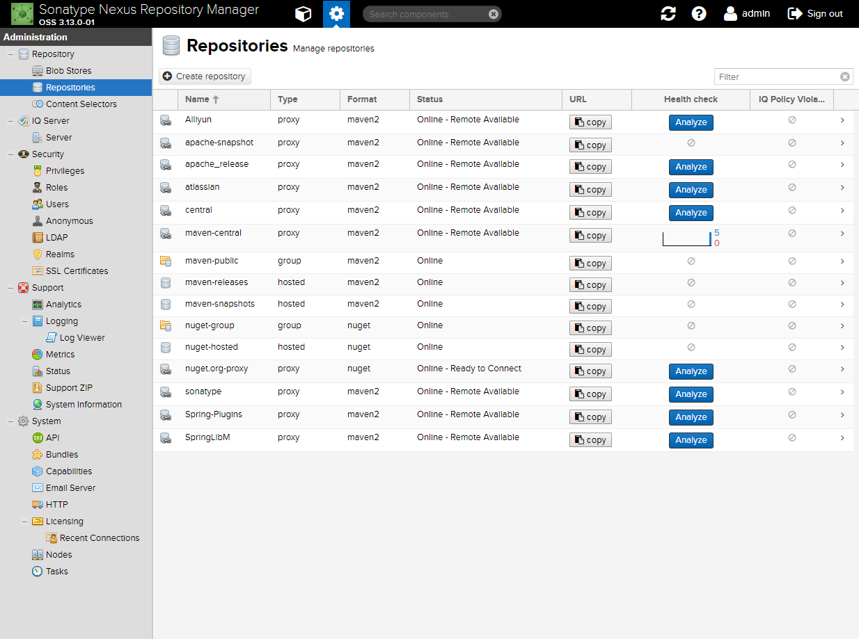Sort by Type column header

(305, 99)
